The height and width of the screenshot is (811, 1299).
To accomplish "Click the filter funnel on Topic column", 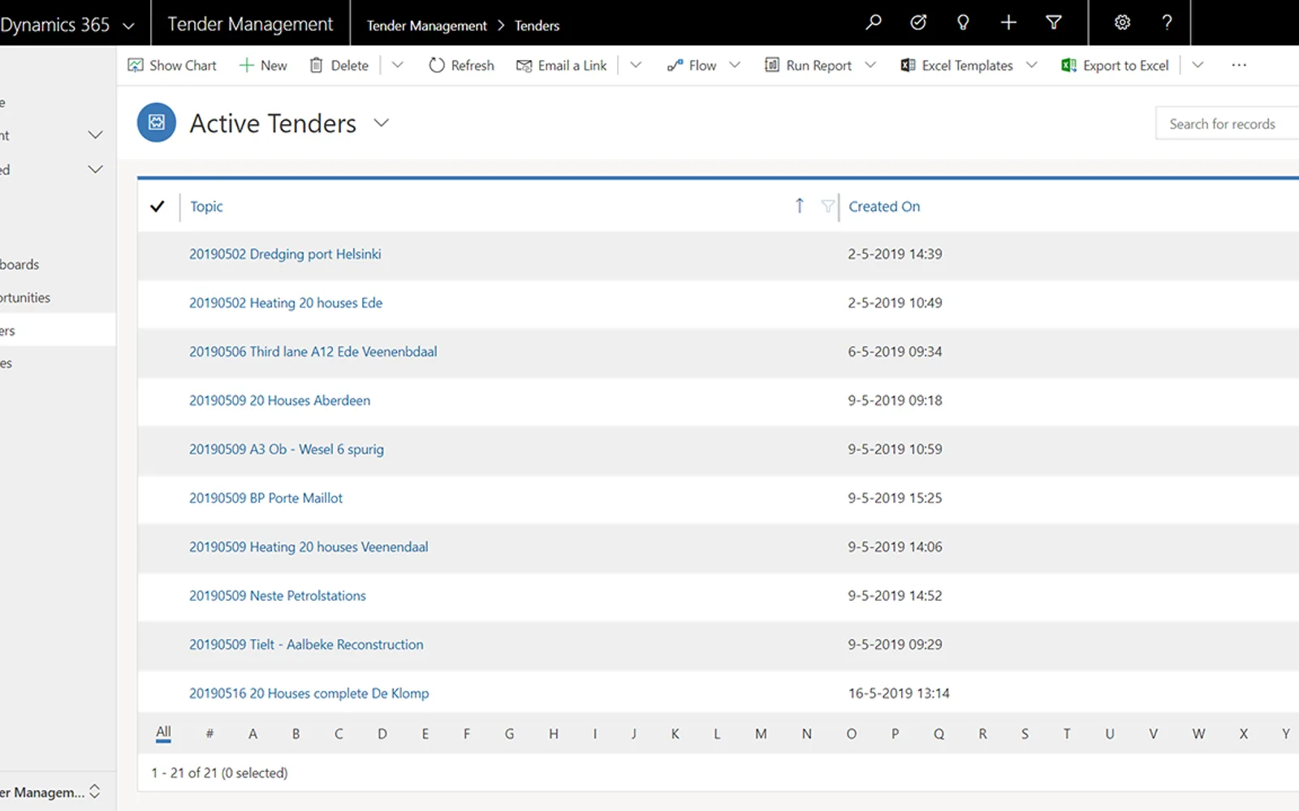I will click(827, 206).
